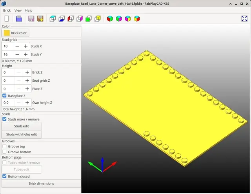Viewport: 251px width, 194px height.
Task: Create a new brick document
Action: coord(7,18)
